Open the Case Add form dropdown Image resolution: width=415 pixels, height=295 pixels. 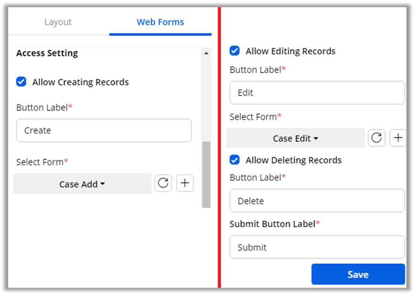pyautogui.click(x=82, y=184)
